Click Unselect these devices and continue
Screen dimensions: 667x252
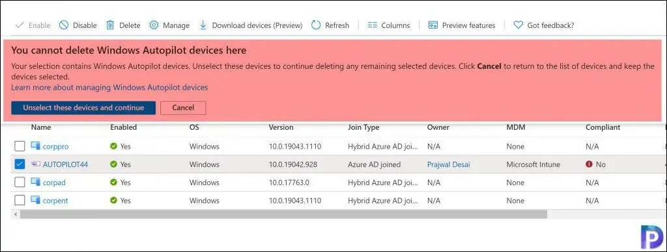tap(83, 108)
